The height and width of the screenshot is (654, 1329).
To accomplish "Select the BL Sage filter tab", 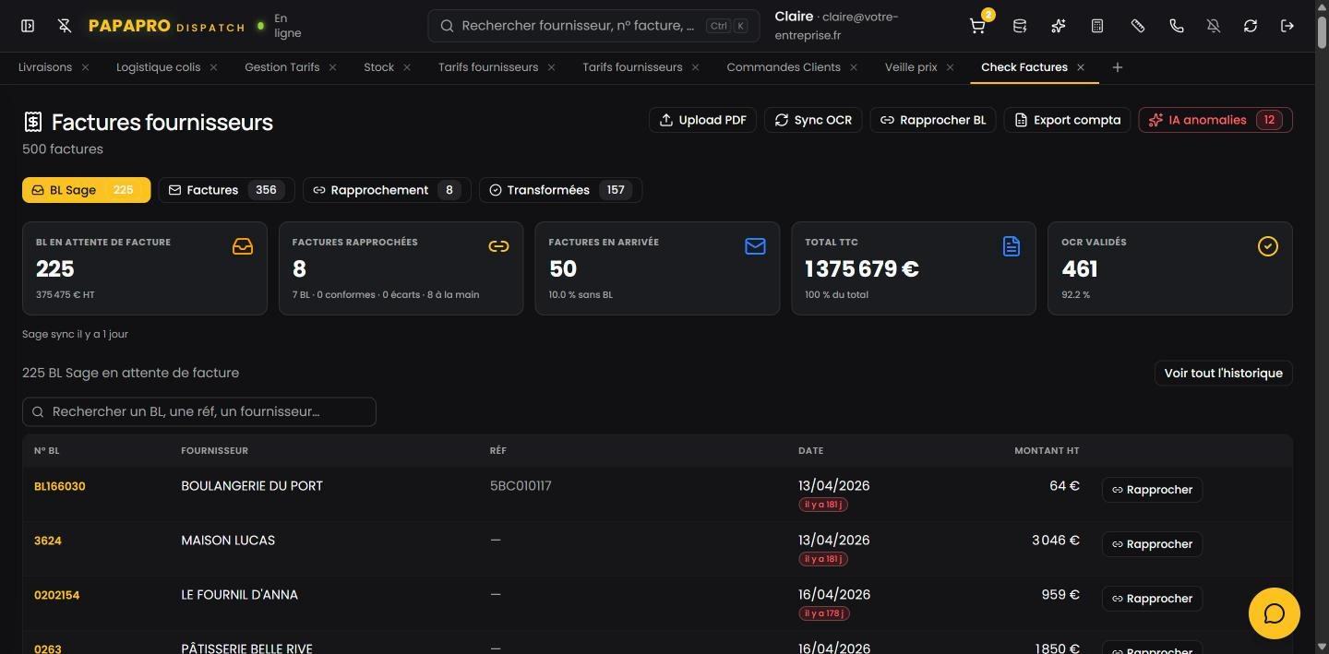I will (x=86, y=190).
